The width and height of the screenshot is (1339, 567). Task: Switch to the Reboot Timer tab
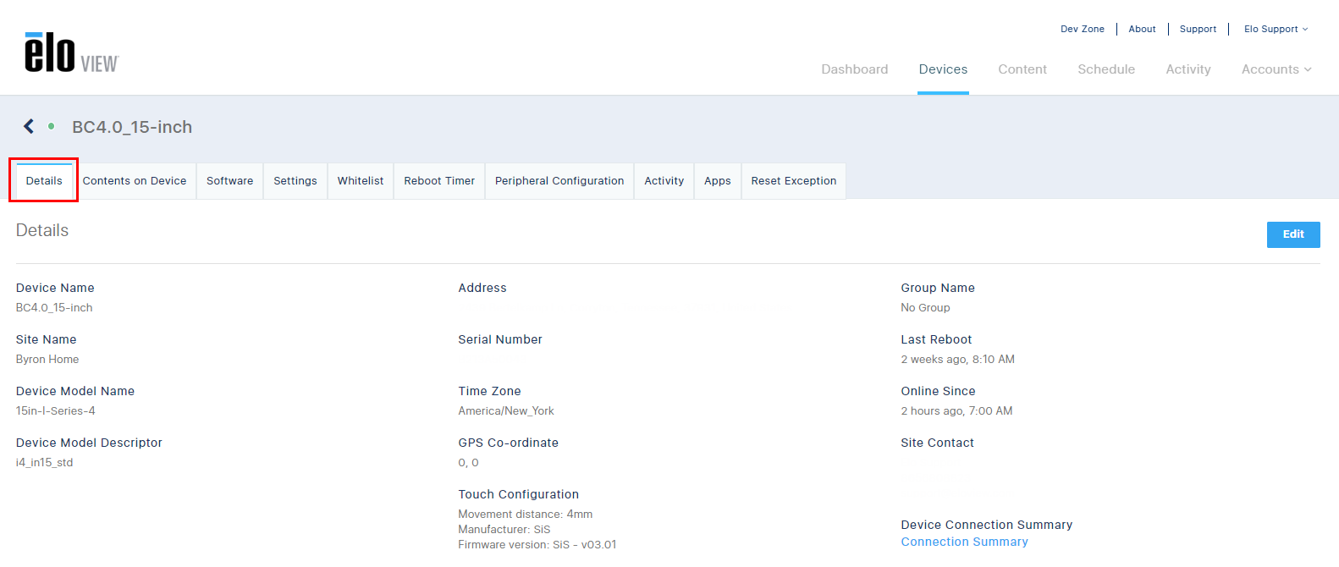(x=439, y=181)
